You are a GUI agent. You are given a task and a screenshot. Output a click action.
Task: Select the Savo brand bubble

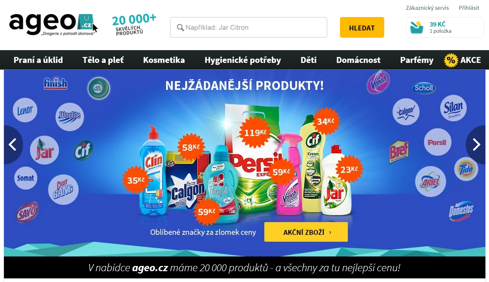[x=27, y=212]
